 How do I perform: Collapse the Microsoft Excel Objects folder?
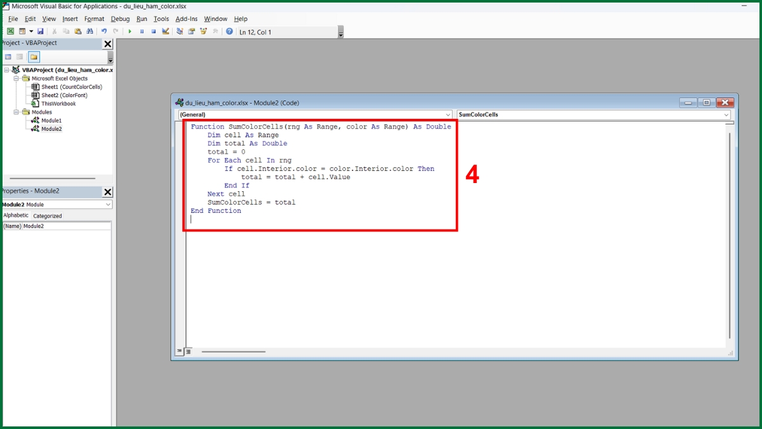point(16,78)
